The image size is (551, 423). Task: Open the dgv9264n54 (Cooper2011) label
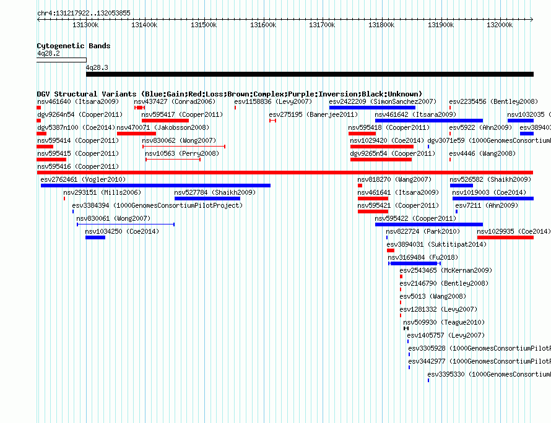point(80,114)
